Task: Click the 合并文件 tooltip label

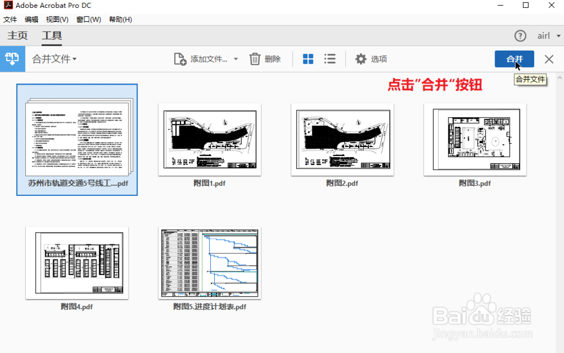Action: pyautogui.click(x=530, y=79)
